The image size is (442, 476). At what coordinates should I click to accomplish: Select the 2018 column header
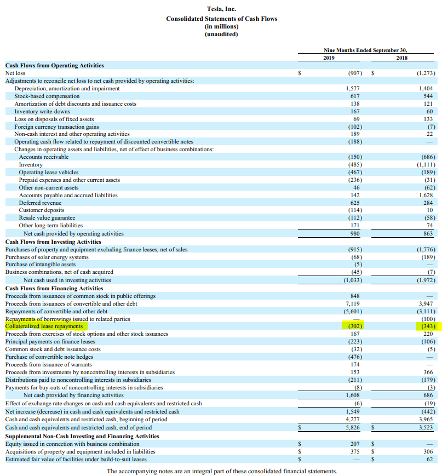(401, 58)
